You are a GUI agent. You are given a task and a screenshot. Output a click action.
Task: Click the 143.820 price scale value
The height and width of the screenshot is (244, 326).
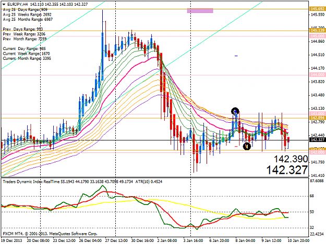[x=318, y=82]
